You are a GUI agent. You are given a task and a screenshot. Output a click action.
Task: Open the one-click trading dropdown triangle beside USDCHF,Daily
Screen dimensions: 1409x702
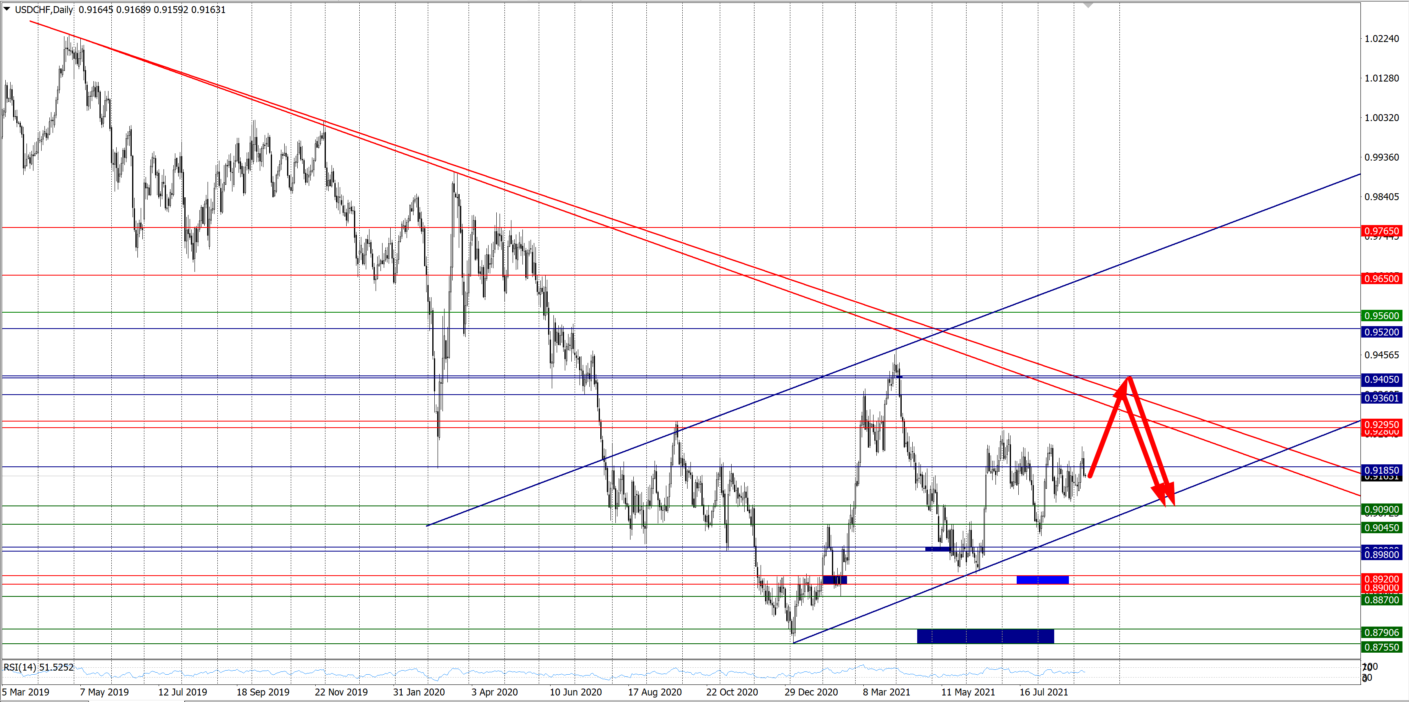[x=7, y=9]
